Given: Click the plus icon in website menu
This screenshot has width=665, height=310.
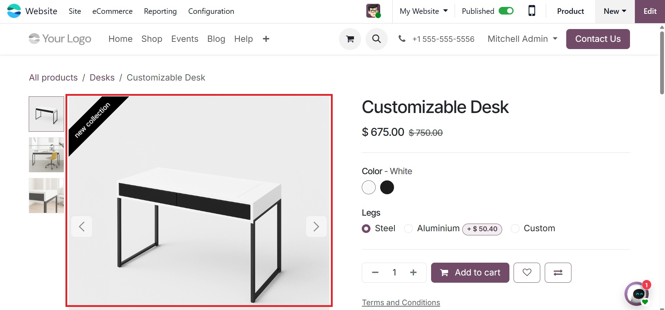Looking at the screenshot, I should [x=266, y=39].
